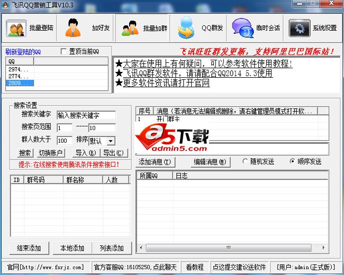Focus the 搜索关键字 keyword input field
The image size is (344, 275).
pyautogui.click(x=86, y=115)
